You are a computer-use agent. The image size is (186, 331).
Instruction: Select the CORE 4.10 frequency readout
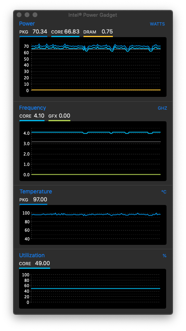click(32, 116)
